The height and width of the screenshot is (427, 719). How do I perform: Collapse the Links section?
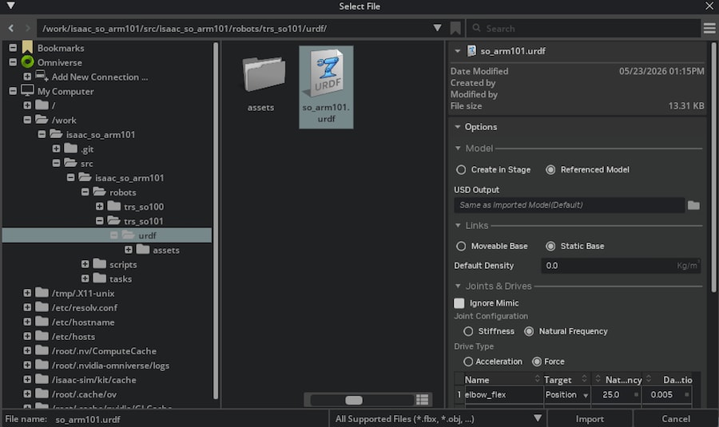458,225
